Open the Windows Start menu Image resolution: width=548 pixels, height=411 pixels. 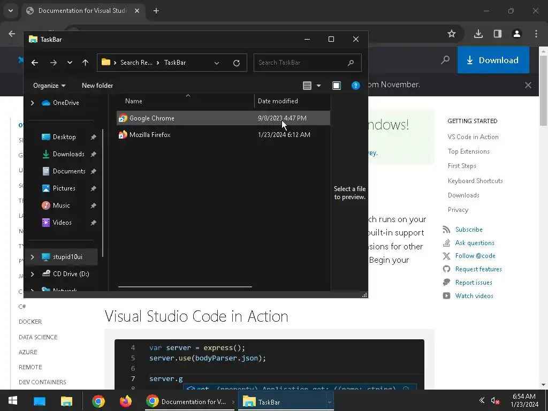click(x=13, y=401)
